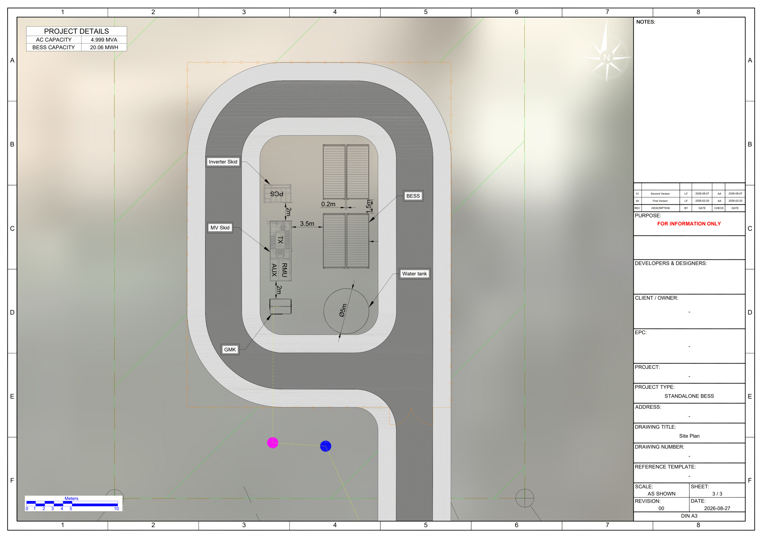762x538 pixels.
Task: Click the DEVELOPERS & DESIGNERS: heading
Action: (x=671, y=263)
